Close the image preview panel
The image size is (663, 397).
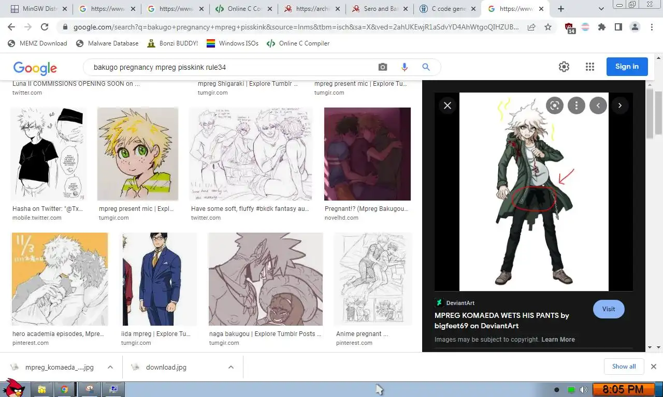tap(448, 105)
